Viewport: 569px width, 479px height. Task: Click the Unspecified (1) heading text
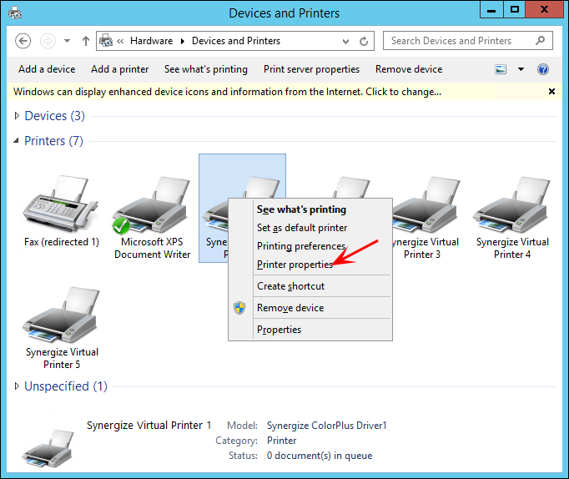tap(66, 386)
